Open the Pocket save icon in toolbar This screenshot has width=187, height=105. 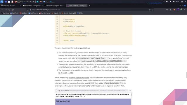pyautogui.click(x=167, y=10)
